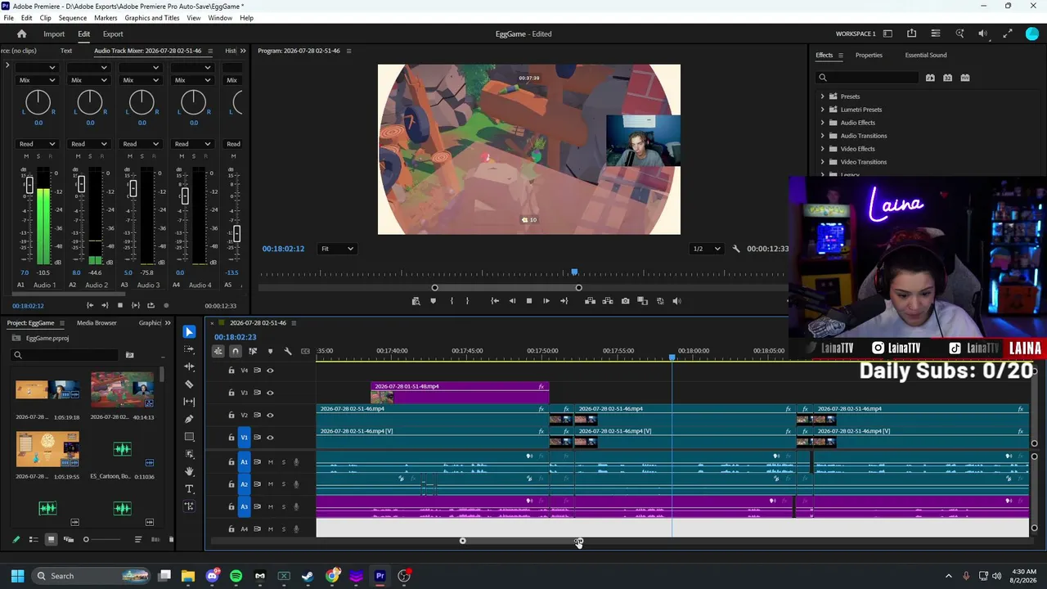Select the Hand tool

pyautogui.click(x=189, y=471)
